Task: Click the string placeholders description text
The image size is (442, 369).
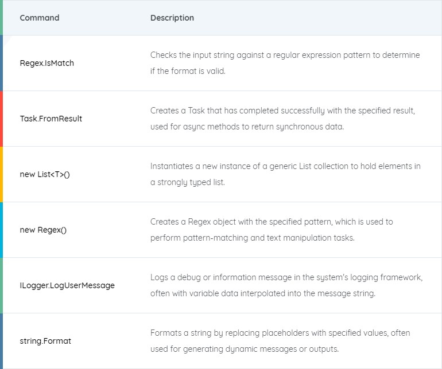Action: 280,341
